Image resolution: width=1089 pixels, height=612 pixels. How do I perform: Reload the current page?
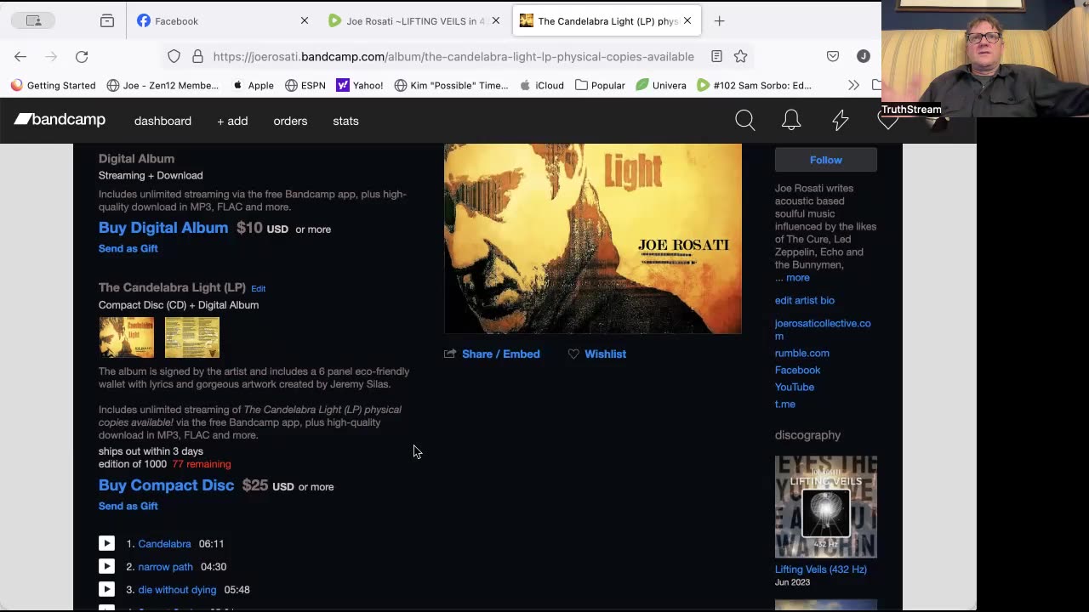(82, 56)
